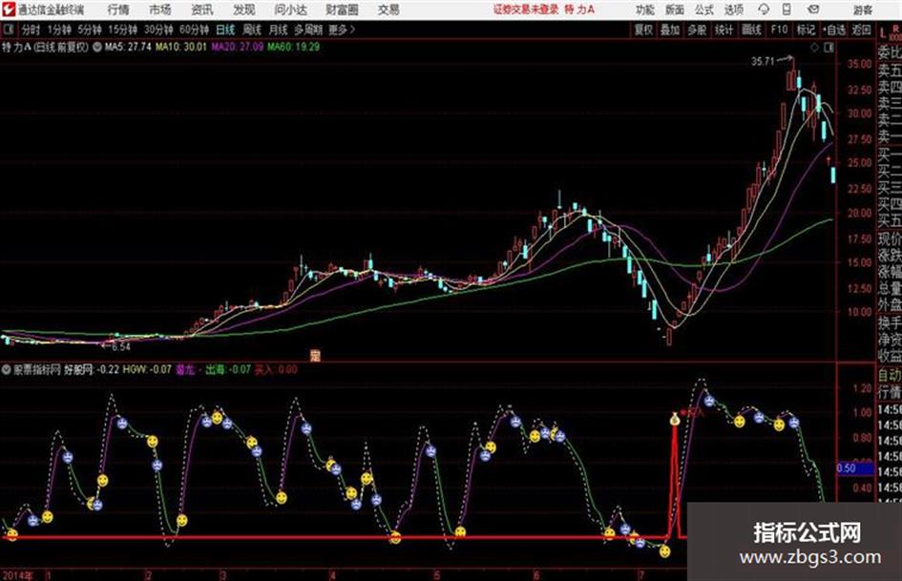Click the diamond icon atop the chart
902x581 pixels.
(814, 48)
